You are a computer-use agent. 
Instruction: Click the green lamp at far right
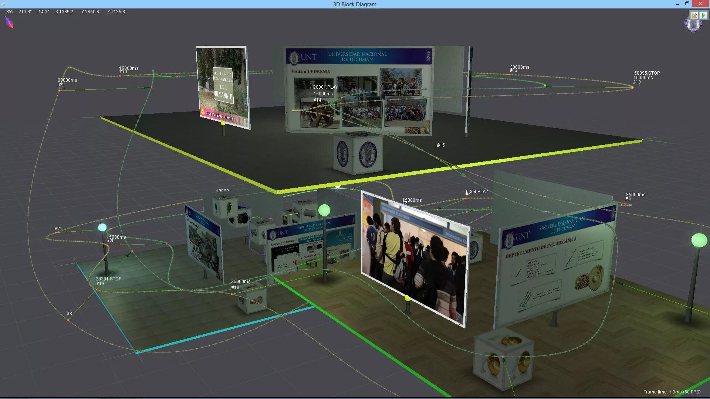[699, 241]
